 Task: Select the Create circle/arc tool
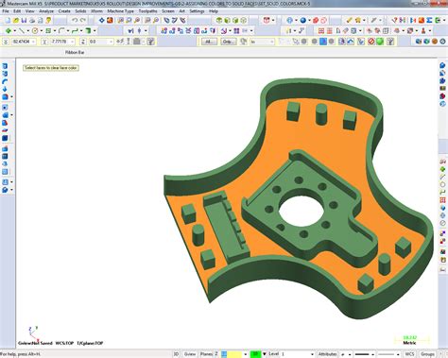click(35, 31)
